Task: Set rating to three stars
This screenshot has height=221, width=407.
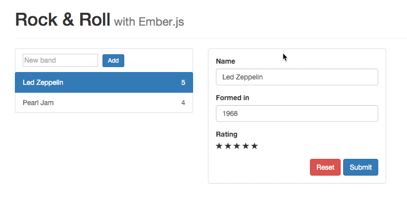Action: (x=237, y=146)
